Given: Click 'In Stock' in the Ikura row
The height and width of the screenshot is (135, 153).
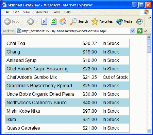Looking at the screenshot, I should pyautogui.click(x=115, y=119).
